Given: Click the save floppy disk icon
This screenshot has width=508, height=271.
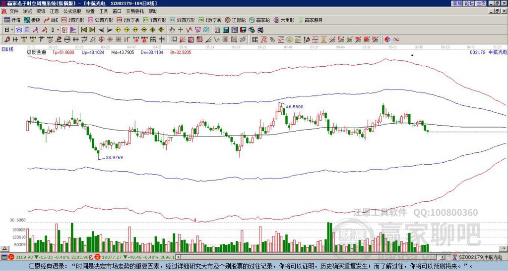Looking at the screenshot, I should pyautogui.click(x=243, y=30).
